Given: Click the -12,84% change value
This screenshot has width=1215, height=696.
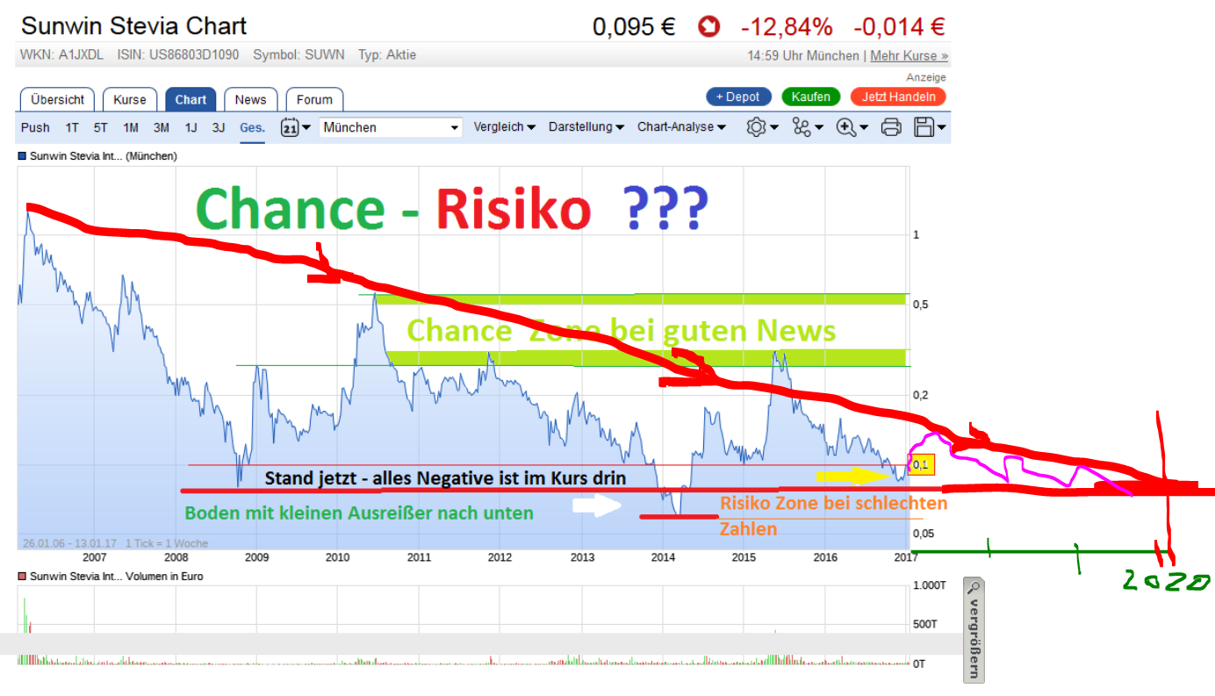Looking at the screenshot, I should [787, 27].
